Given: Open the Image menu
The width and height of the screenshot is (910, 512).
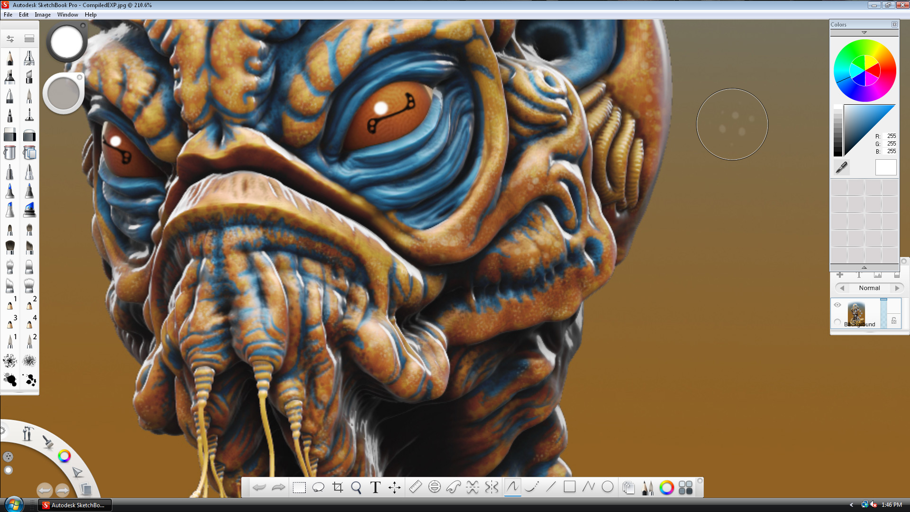Looking at the screenshot, I should pos(43,15).
